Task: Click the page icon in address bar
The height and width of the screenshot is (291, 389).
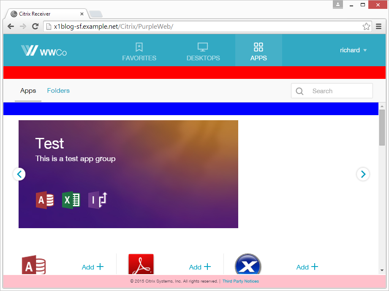Action: pos(49,27)
